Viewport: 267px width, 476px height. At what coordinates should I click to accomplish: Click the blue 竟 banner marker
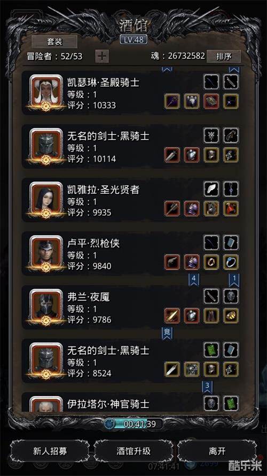167,333
